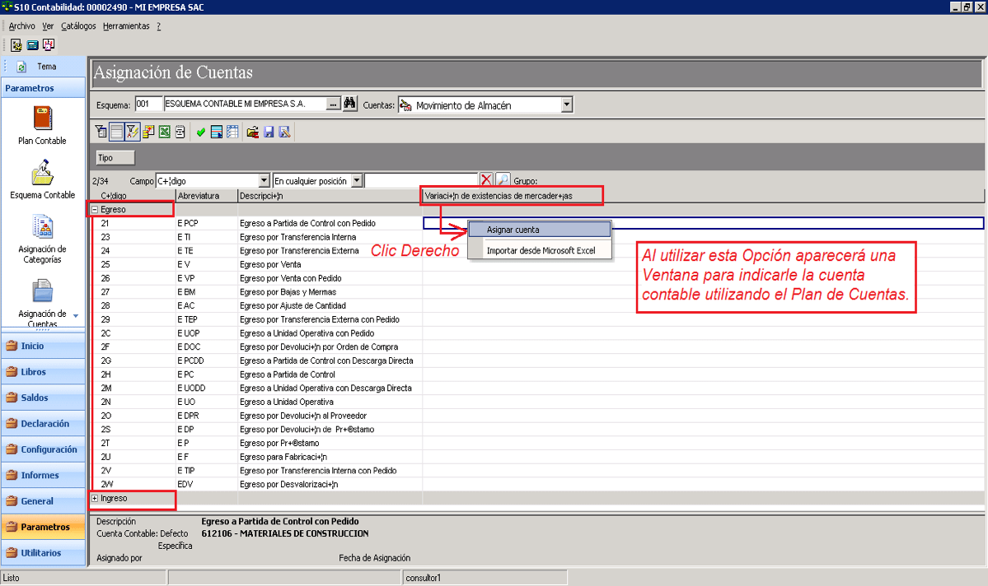Export to Excel using green toolbar icon
Viewport: 988px width, 586px height.
coord(165,132)
